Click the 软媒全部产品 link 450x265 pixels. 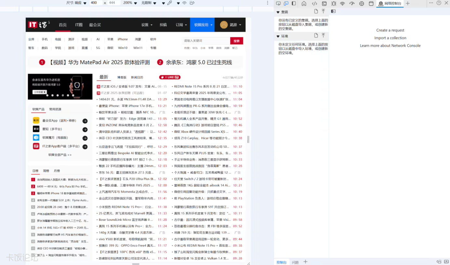[x=60, y=155]
